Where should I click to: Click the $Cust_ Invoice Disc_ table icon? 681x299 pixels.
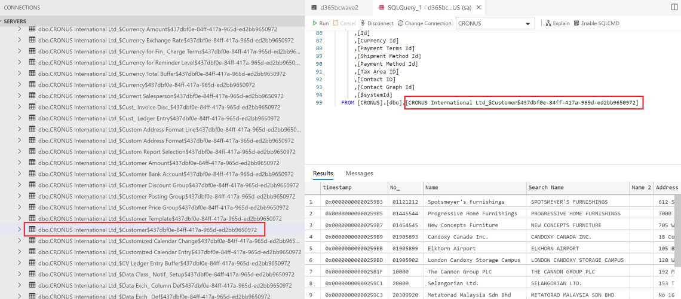click(x=32, y=107)
